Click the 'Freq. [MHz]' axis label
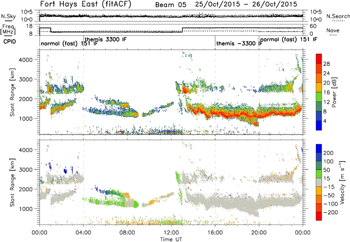This screenshot has height=242, width=350. coord(8,29)
